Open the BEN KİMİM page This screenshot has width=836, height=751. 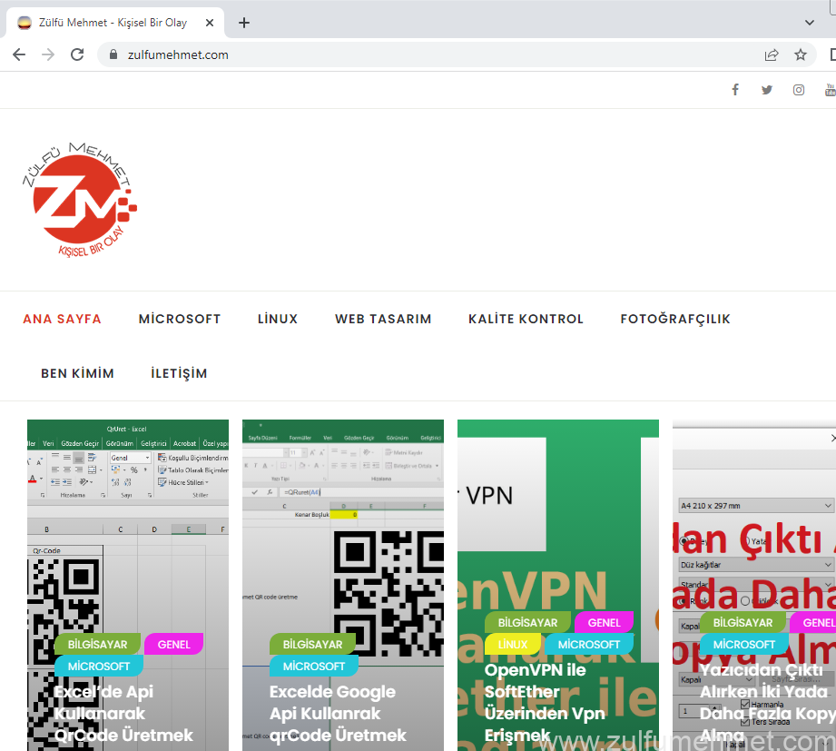77,373
